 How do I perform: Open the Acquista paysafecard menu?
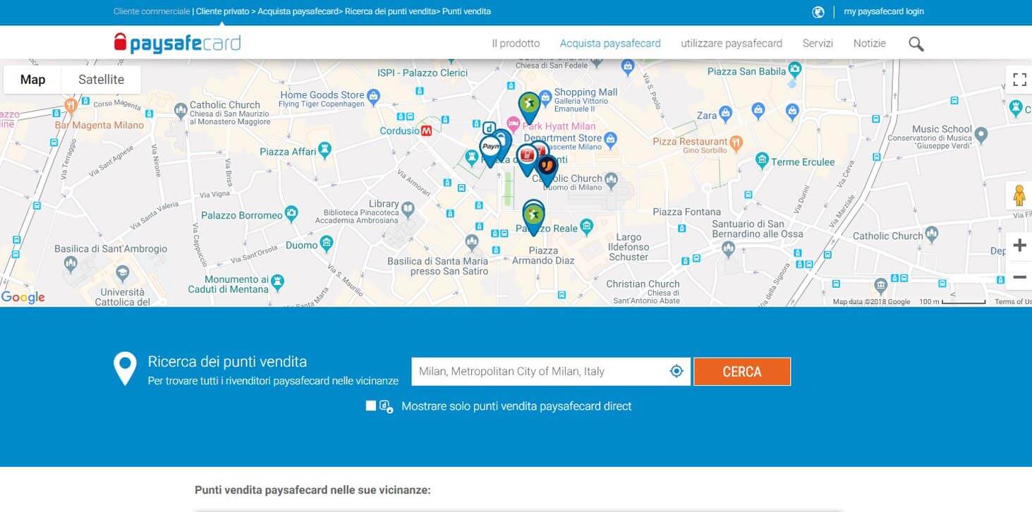point(610,43)
